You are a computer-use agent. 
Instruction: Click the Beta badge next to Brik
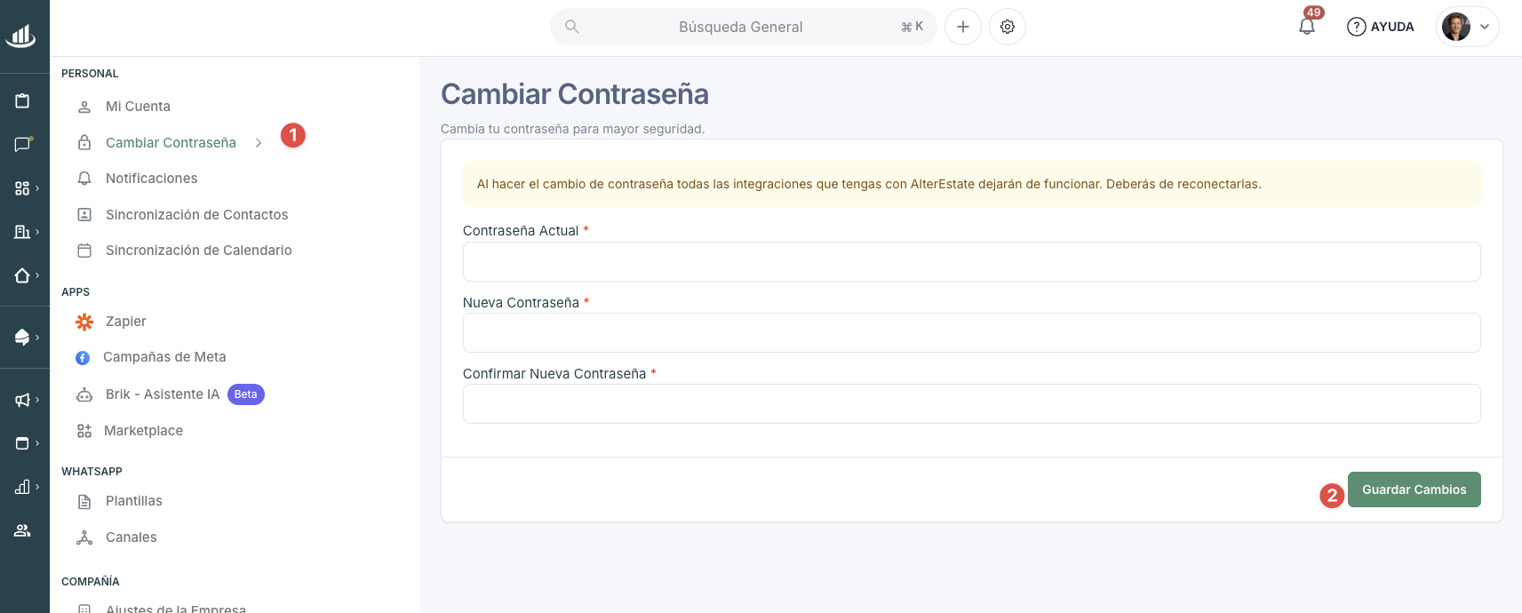[246, 394]
